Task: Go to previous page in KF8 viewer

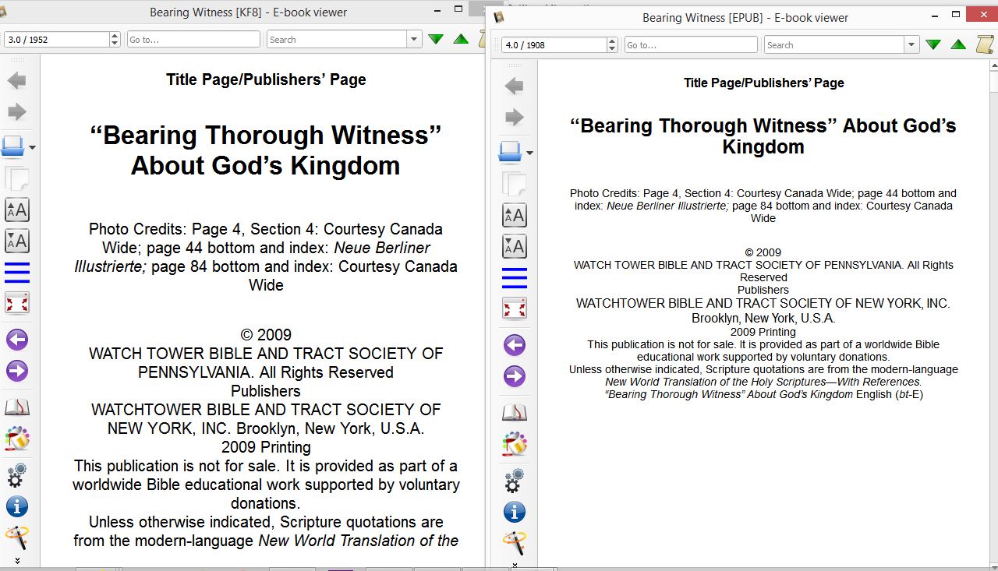Action: pos(17,340)
